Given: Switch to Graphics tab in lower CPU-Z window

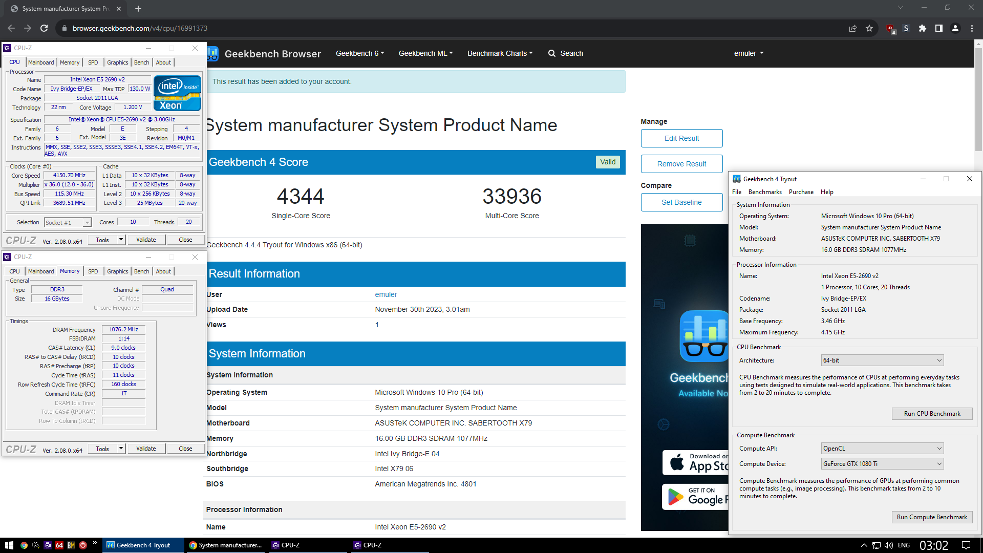Looking at the screenshot, I should pos(118,271).
